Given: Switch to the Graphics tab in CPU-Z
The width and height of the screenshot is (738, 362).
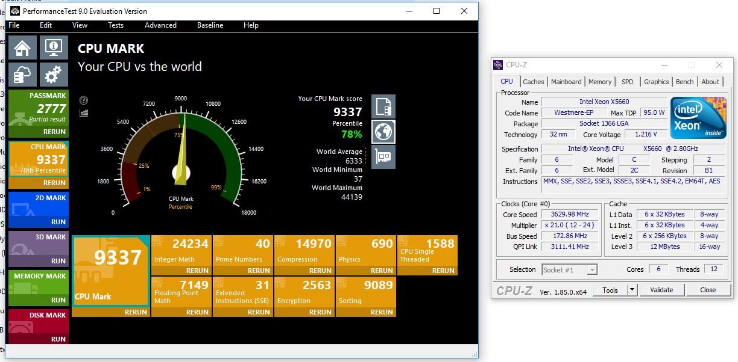Looking at the screenshot, I should (656, 82).
